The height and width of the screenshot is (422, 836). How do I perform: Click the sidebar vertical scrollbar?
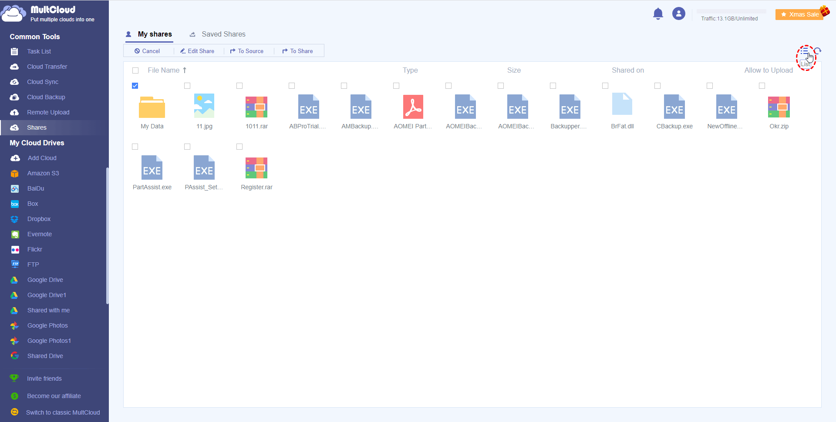point(107,235)
